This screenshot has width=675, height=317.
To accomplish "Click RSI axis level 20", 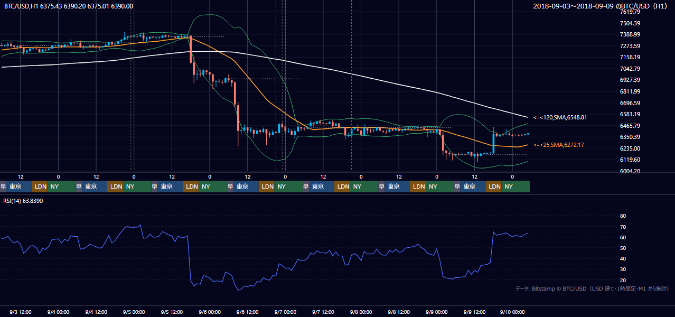I will pyautogui.click(x=623, y=280).
